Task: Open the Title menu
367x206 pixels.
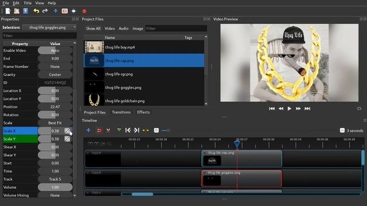Action: (28, 3)
